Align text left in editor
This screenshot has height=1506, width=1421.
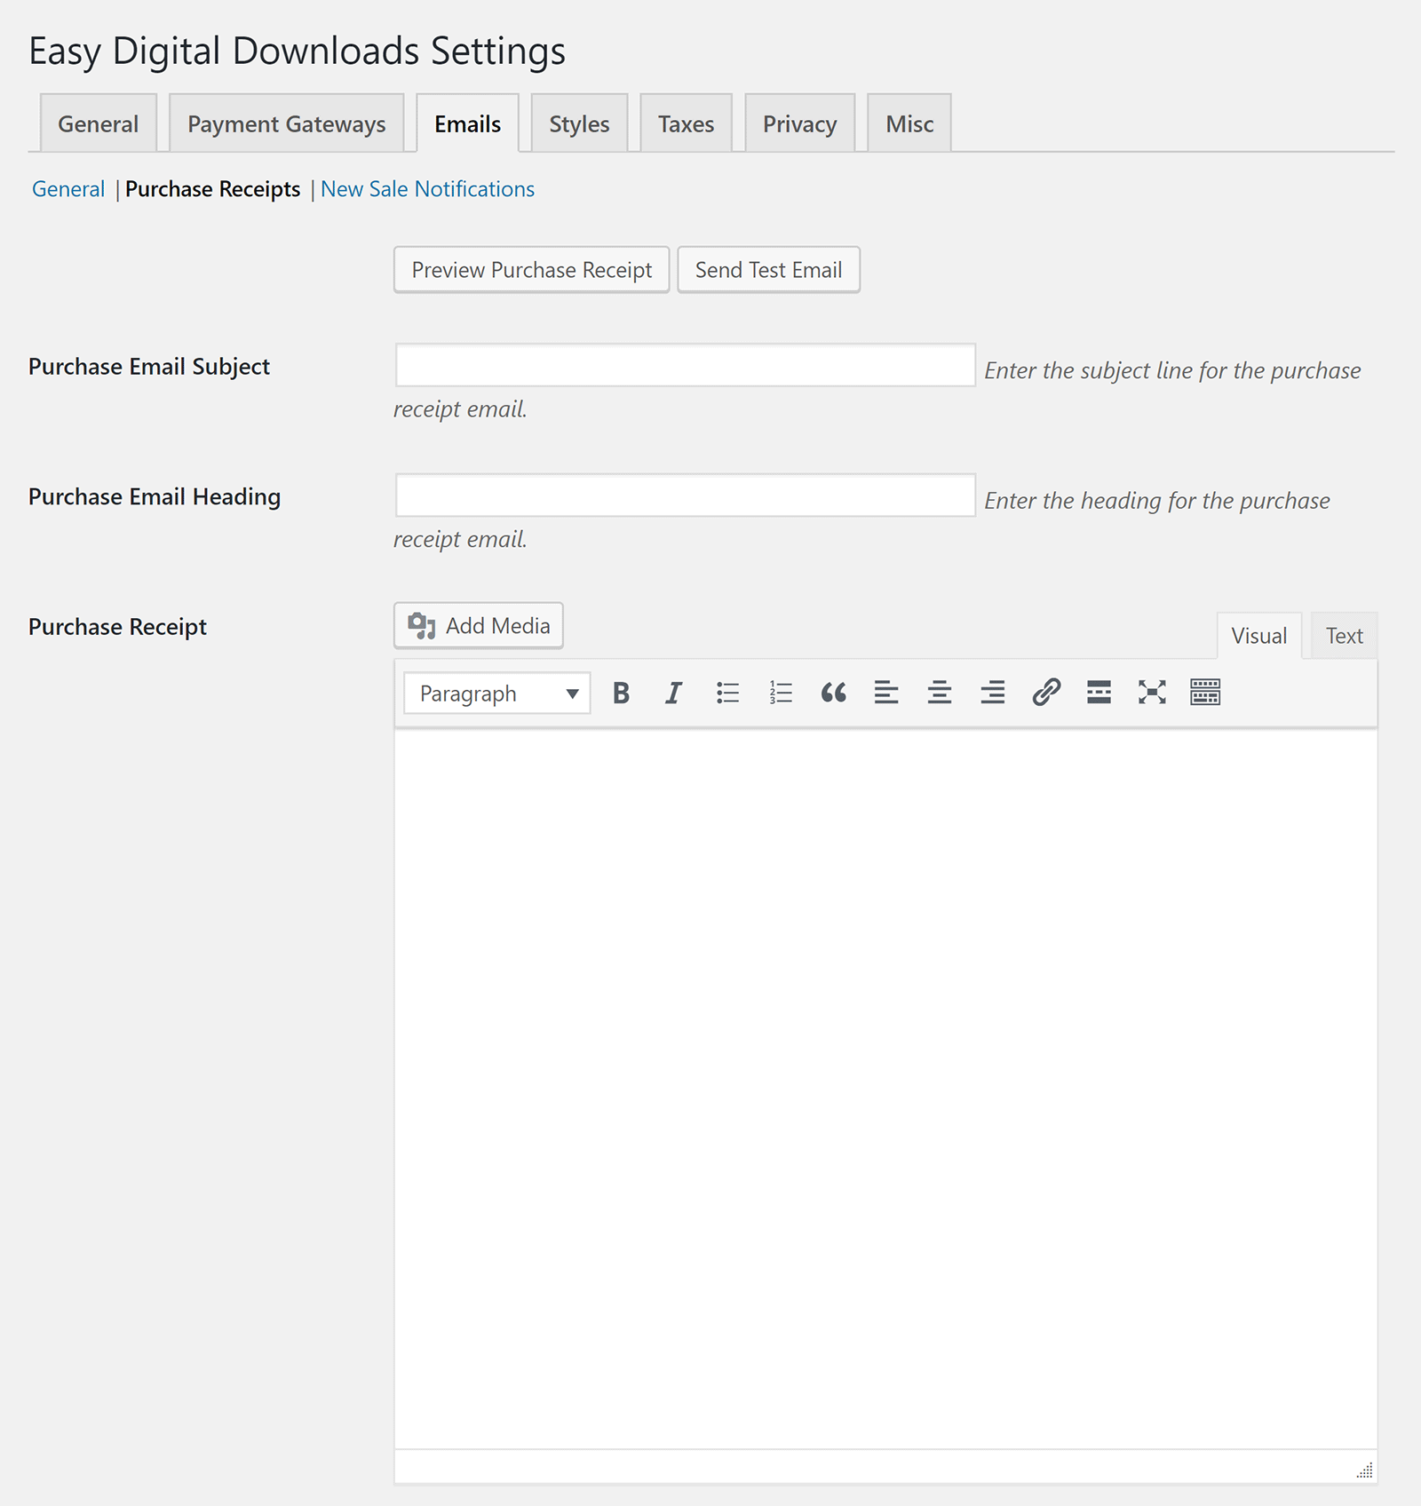pyautogui.click(x=886, y=693)
